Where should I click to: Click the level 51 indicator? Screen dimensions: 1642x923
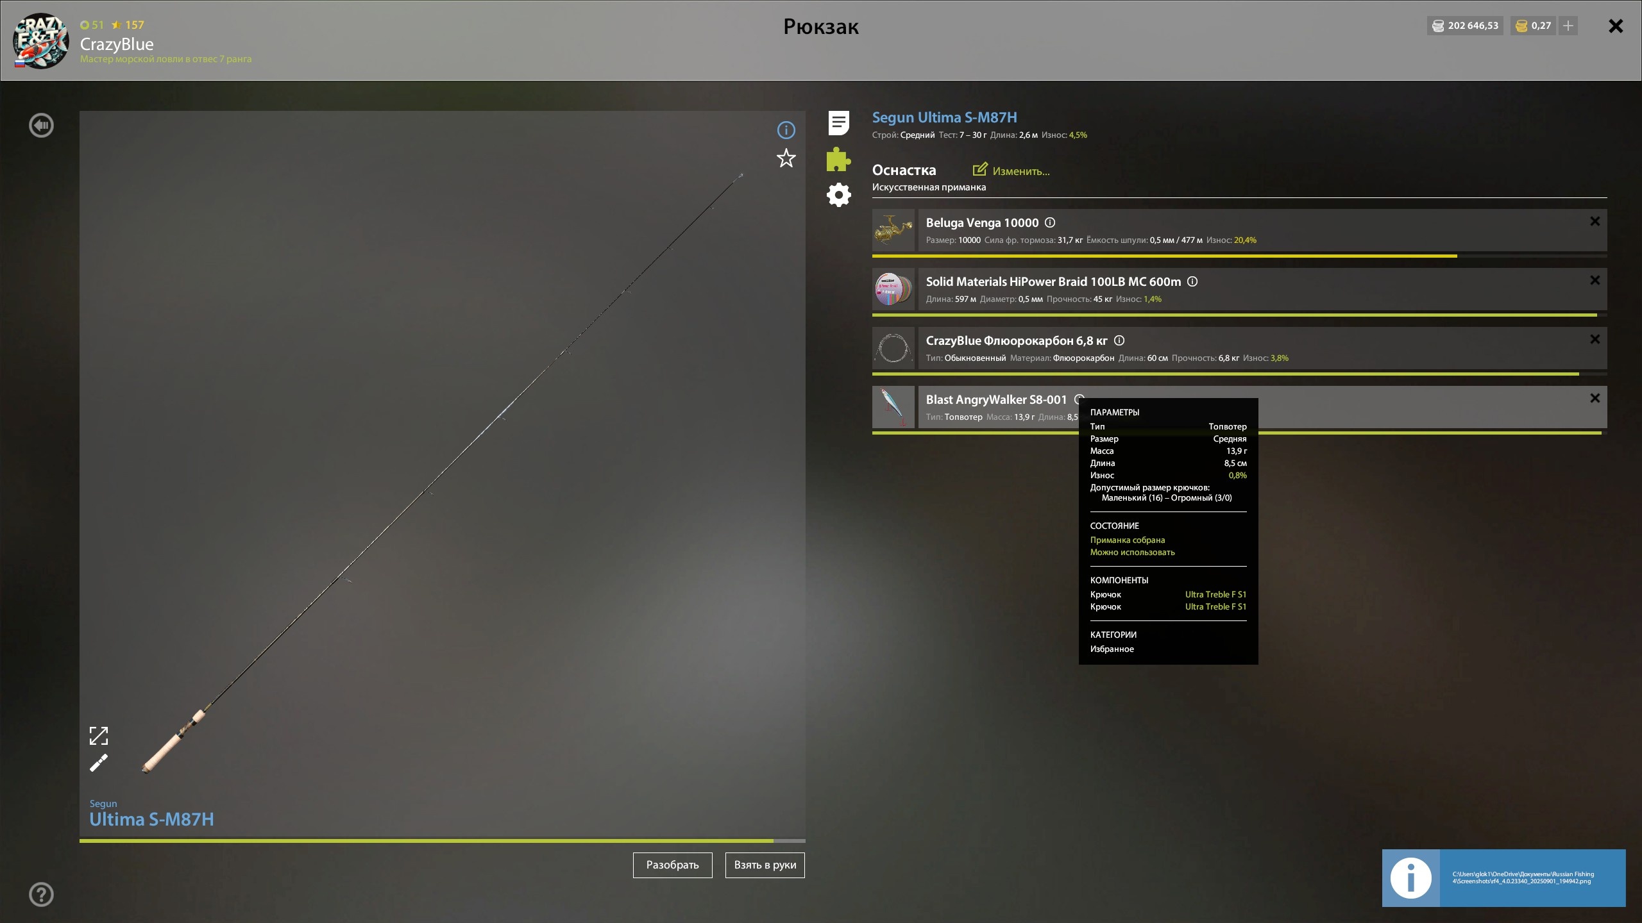point(92,25)
